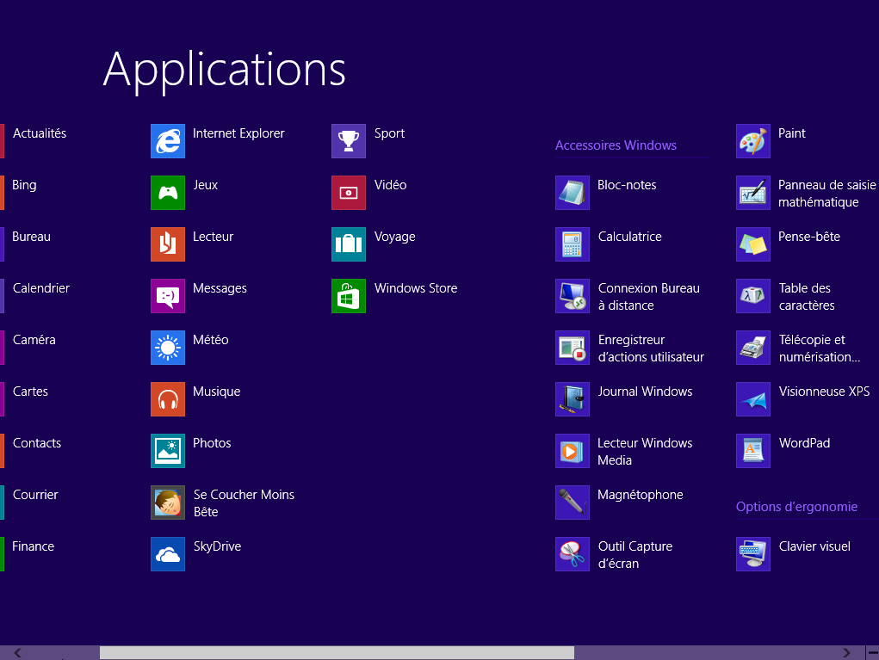Launch Télécopie et numérisation icon
879x660 pixels.
pyautogui.click(x=752, y=348)
